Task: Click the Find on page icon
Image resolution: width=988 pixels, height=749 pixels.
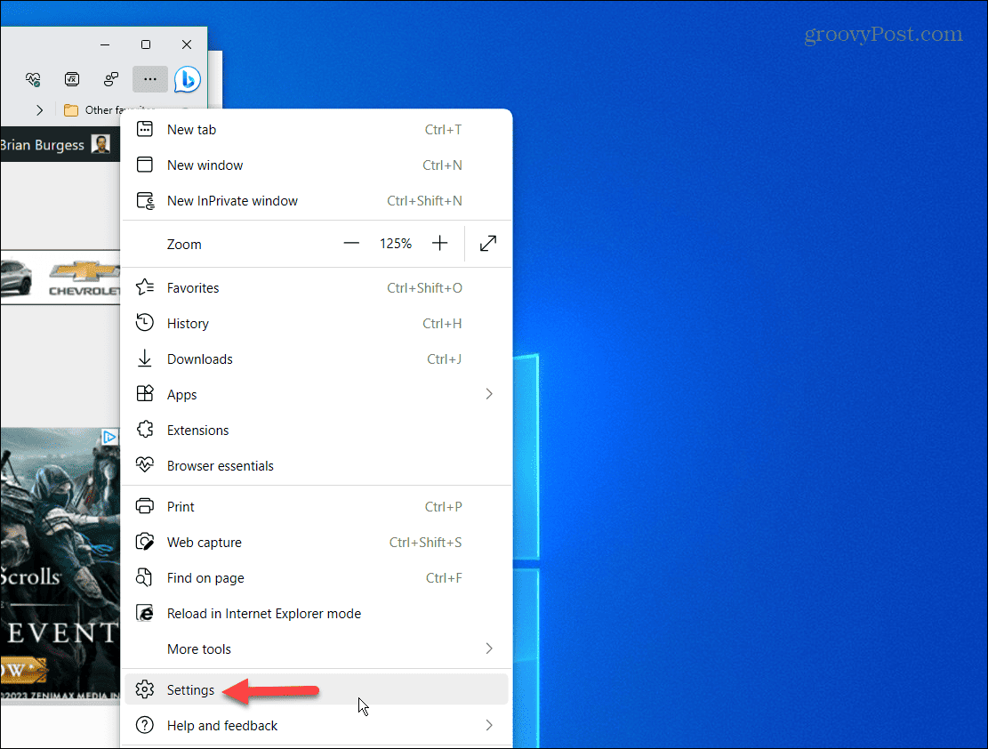Action: [x=145, y=577]
